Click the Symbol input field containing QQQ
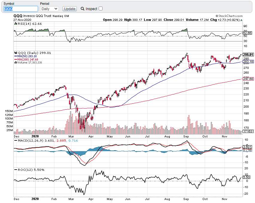The image size is (255, 203). point(21,9)
